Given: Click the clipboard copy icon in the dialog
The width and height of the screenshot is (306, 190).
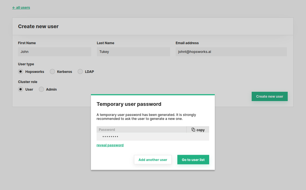Looking at the screenshot, I should coord(193,129).
